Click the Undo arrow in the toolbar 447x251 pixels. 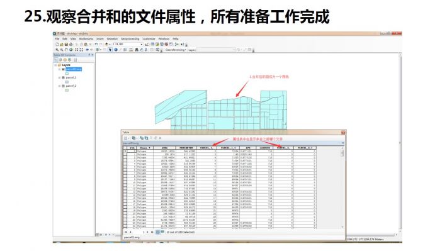point(96,44)
